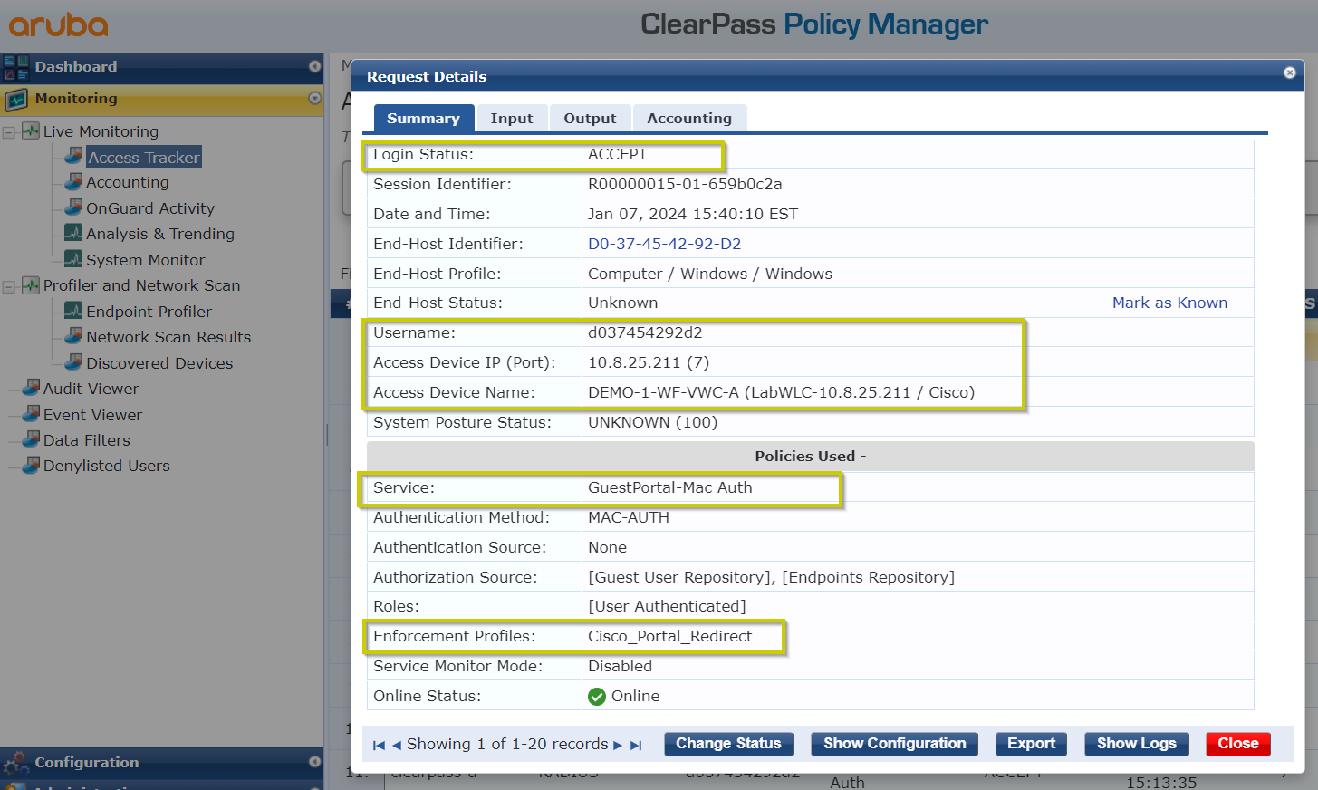The width and height of the screenshot is (1318, 790).
Task: Collapse the Profiler and Network Scan node
Action: (x=9, y=286)
